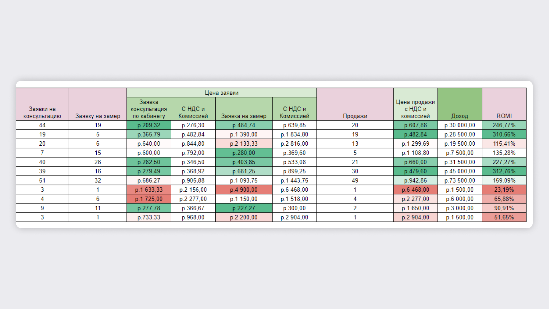Click the green cell р.227,27
Viewport: 549px width, 309px height.
244,208
